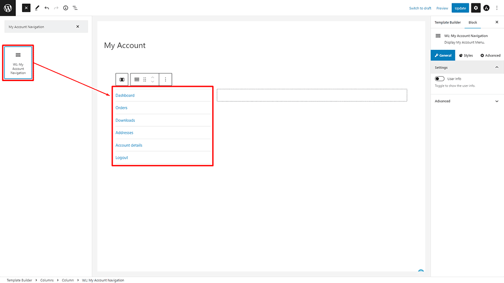Select the pencil editing mode tool
The image size is (504, 283).
(37, 8)
